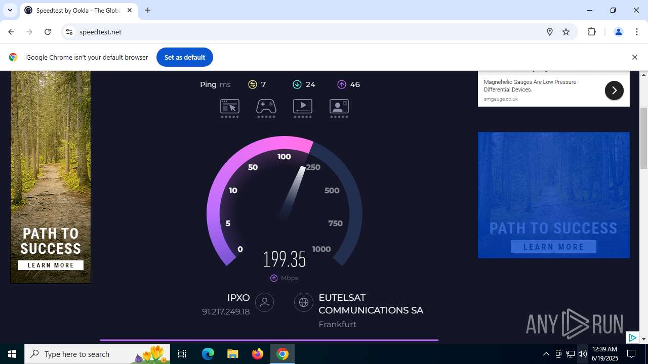Click the download latency arrow icon
This screenshot has width=648, height=364.
click(297, 84)
